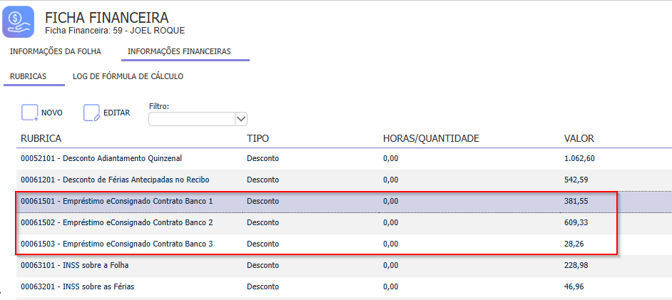Click inside the Filtro combo box field
The height and width of the screenshot is (300, 672).
[192, 119]
